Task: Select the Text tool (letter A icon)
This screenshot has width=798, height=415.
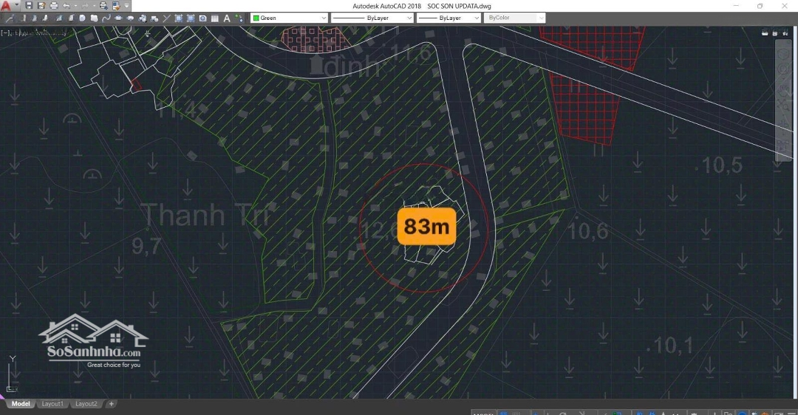Action: pyautogui.click(x=226, y=18)
